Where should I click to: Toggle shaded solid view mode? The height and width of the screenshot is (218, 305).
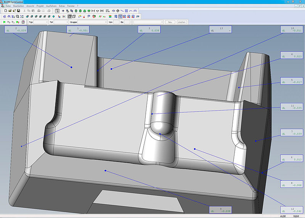click(70, 16)
